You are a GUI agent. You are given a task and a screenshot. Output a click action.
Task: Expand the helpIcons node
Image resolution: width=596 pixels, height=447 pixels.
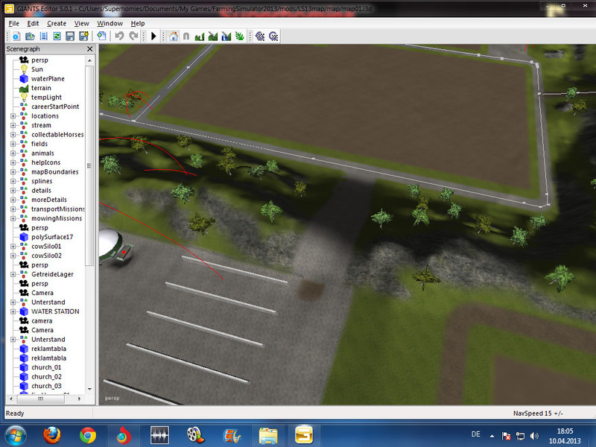click(13, 162)
